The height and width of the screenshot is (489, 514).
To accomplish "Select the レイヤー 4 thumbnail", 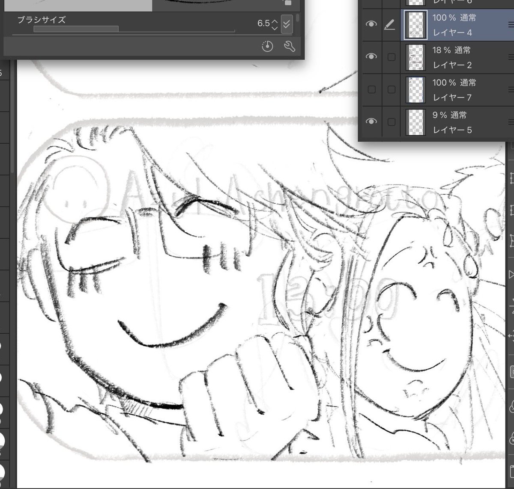I will pyautogui.click(x=415, y=25).
